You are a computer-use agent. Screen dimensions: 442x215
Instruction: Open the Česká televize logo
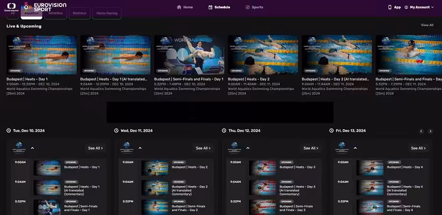pyautogui.click(x=12, y=7)
